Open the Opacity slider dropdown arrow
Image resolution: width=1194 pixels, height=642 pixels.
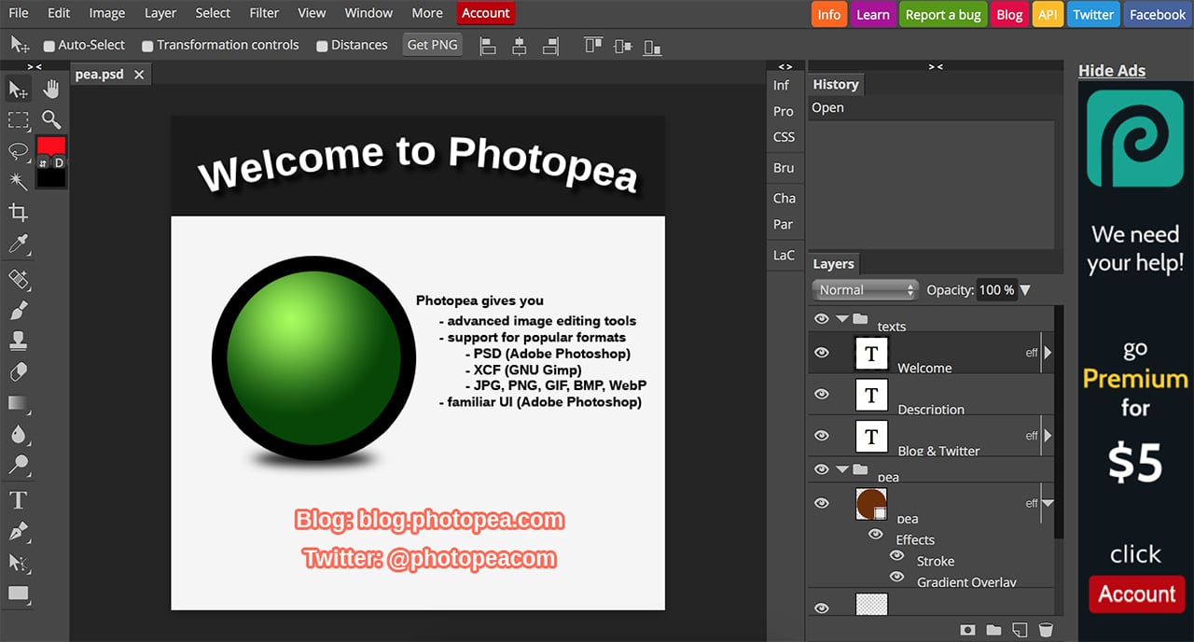(1025, 290)
